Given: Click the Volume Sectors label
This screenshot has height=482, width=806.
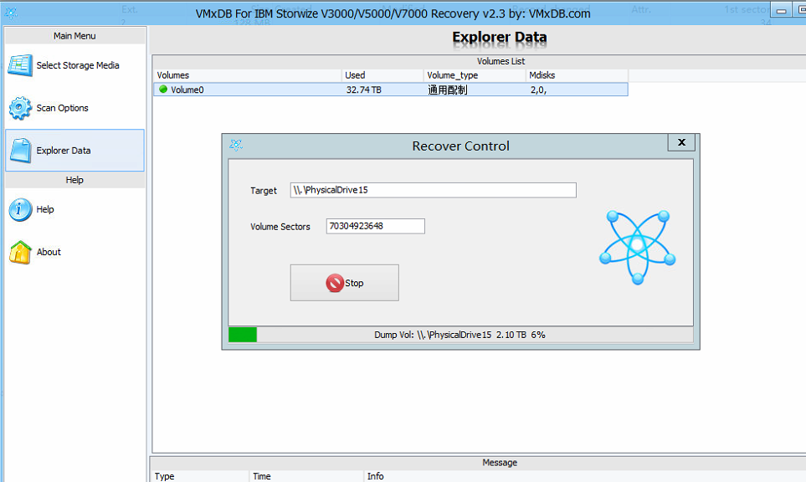Looking at the screenshot, I should (x=280, y=227).
